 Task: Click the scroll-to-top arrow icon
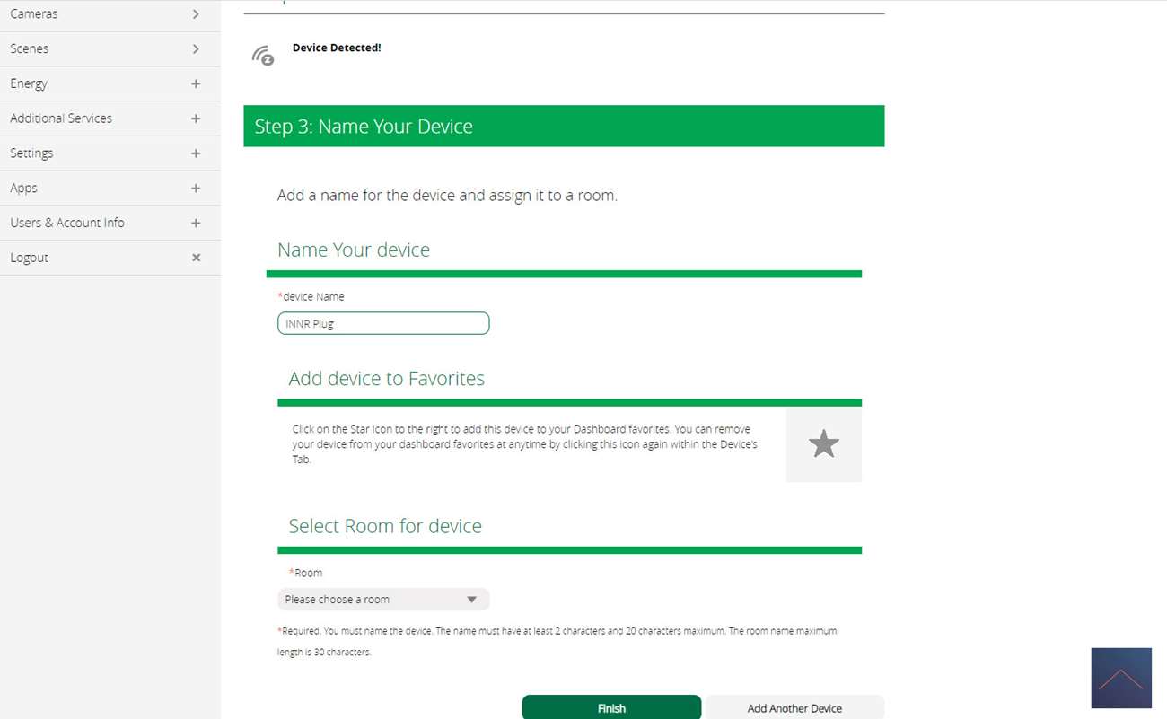click(x=1121, y=678)
